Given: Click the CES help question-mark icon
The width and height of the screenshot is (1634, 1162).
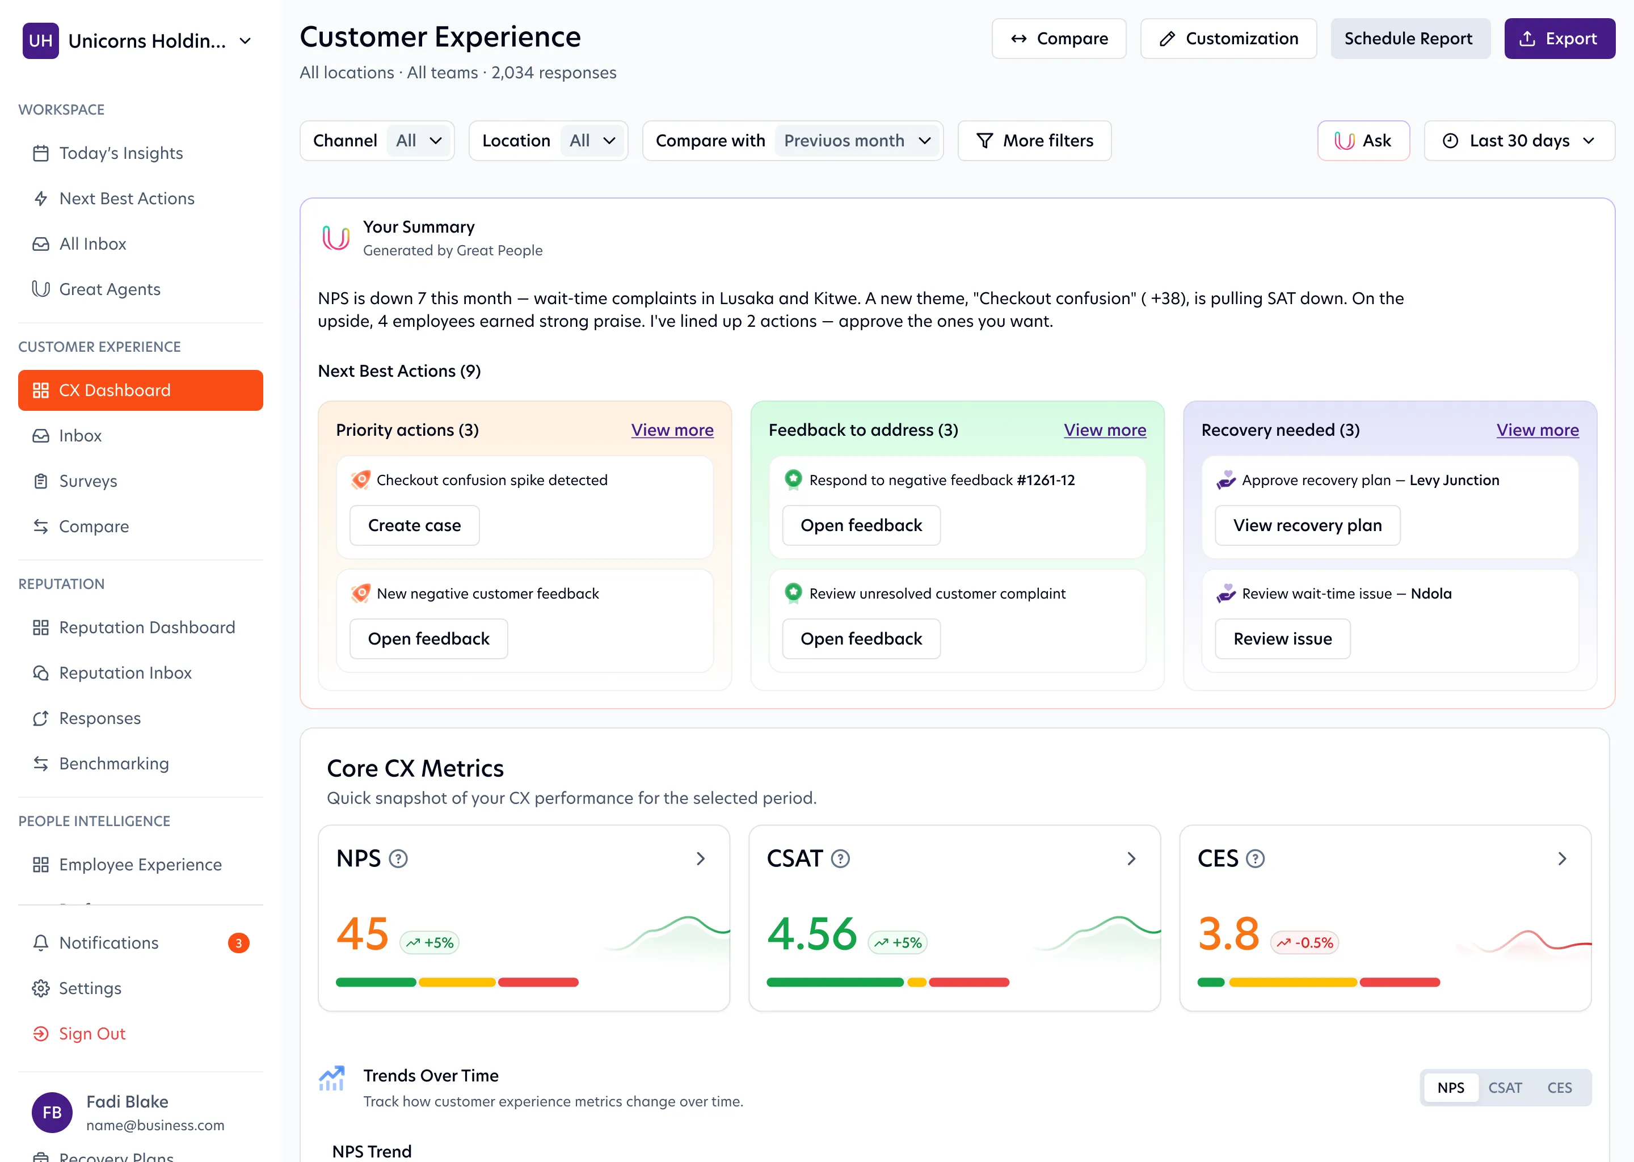Looking at the screenshot, I should pyautogui.click(x=1255, y=858).
